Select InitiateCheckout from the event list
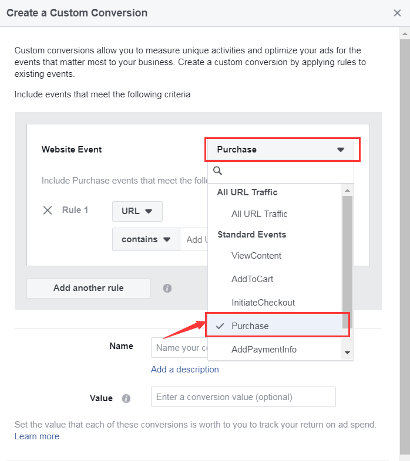This screenshot has width=410, height=461. point(263,303)
